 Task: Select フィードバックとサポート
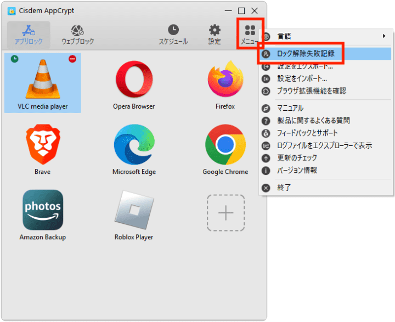[x=326, y=133]
